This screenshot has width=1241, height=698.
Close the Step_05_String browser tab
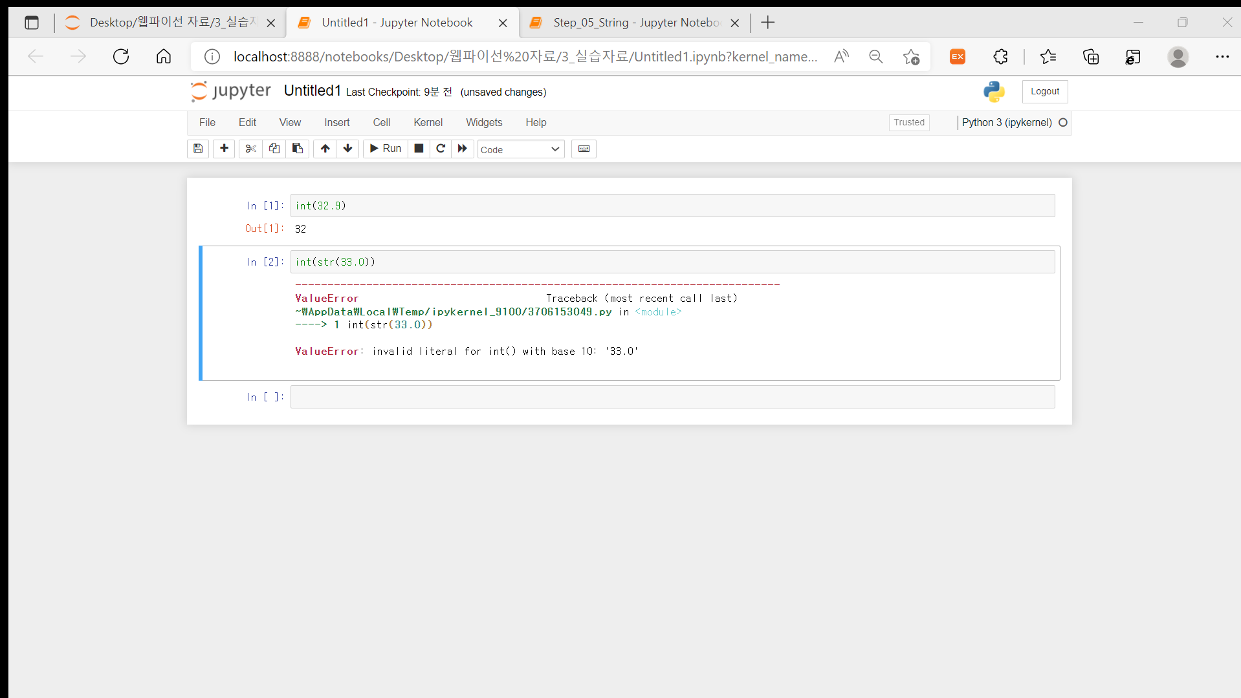[735, 23]
